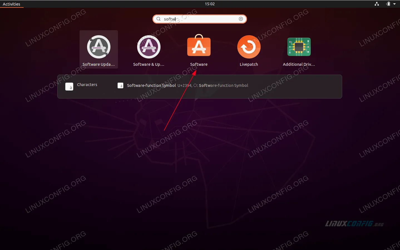Click the Characters result label
The height and width of the screenshot is (250, 400).
87,85
